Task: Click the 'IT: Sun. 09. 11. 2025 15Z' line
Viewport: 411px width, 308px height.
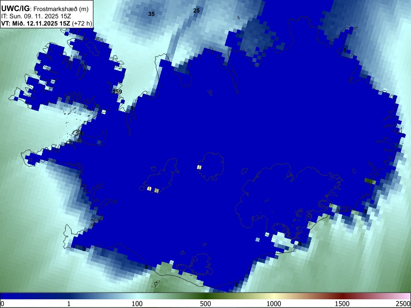Action: pos(36,16)
